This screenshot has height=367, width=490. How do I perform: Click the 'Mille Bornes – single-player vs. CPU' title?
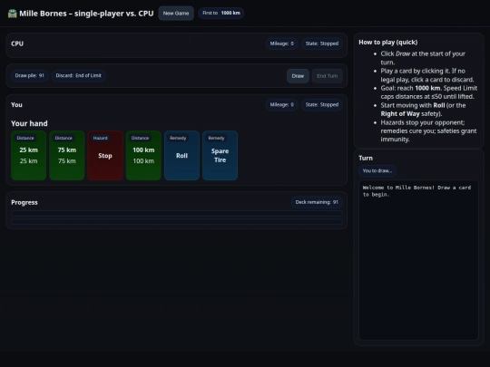pyautogui.click(x=86, y=14)
